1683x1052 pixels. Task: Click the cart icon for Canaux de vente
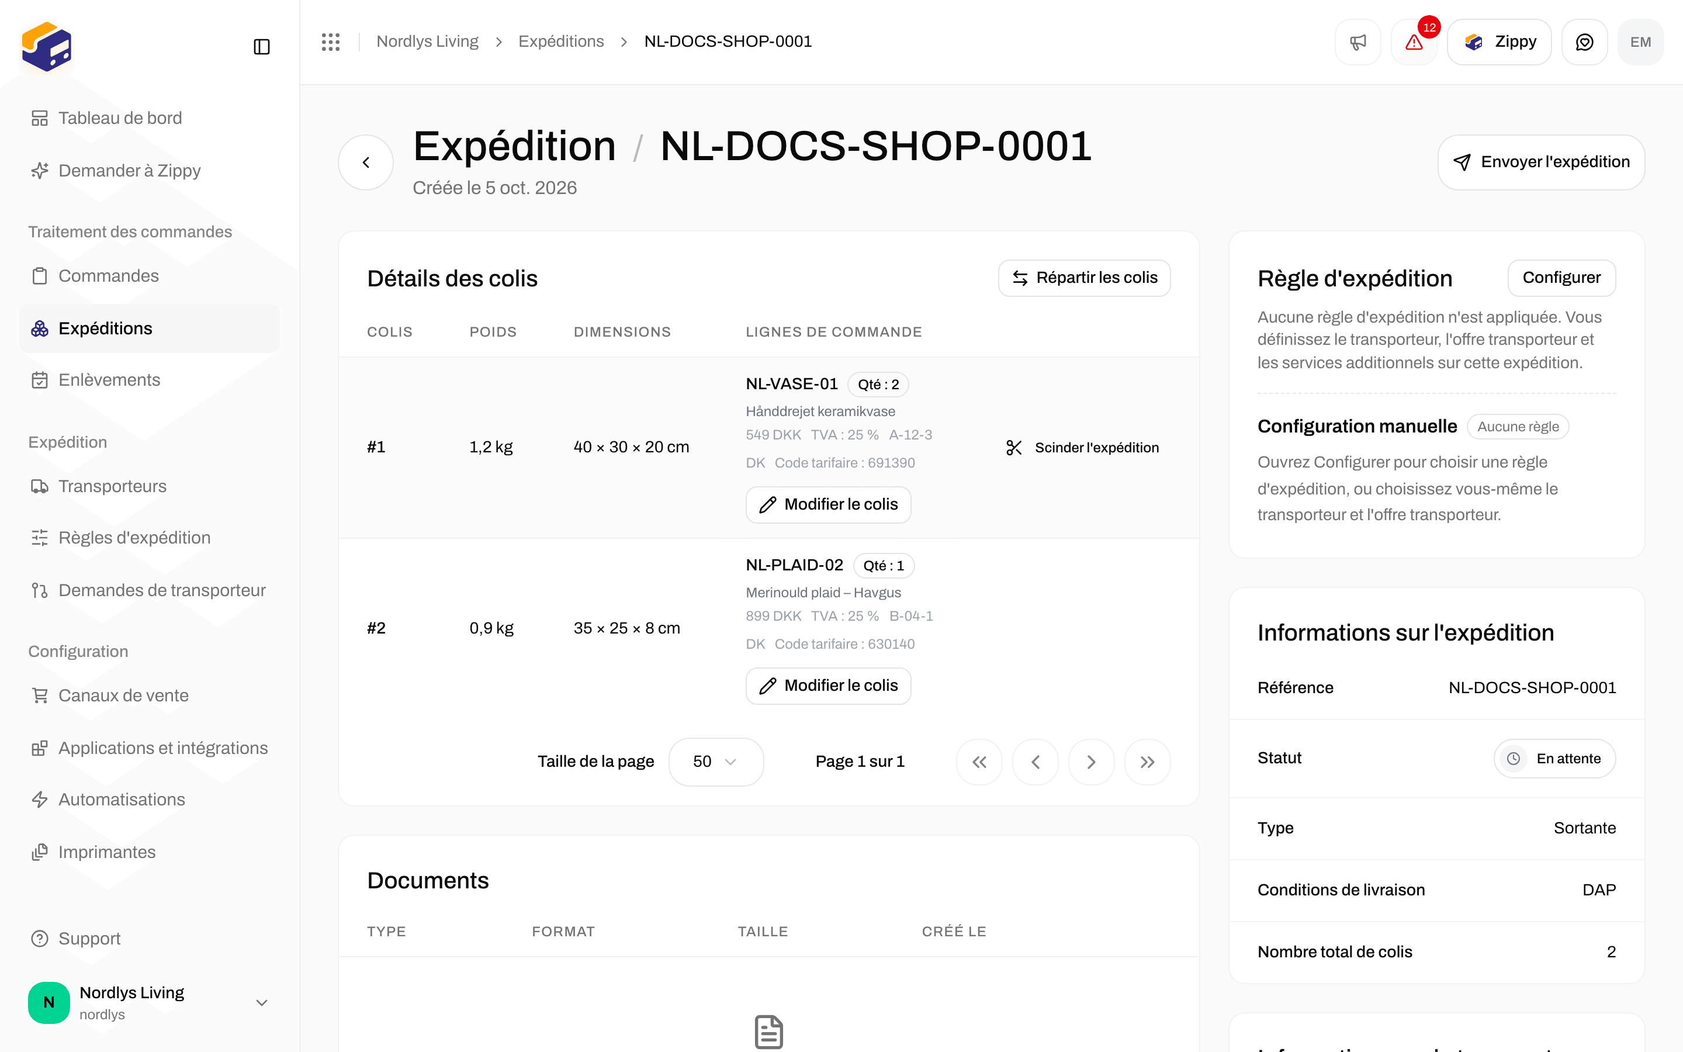tap(40, 695)
